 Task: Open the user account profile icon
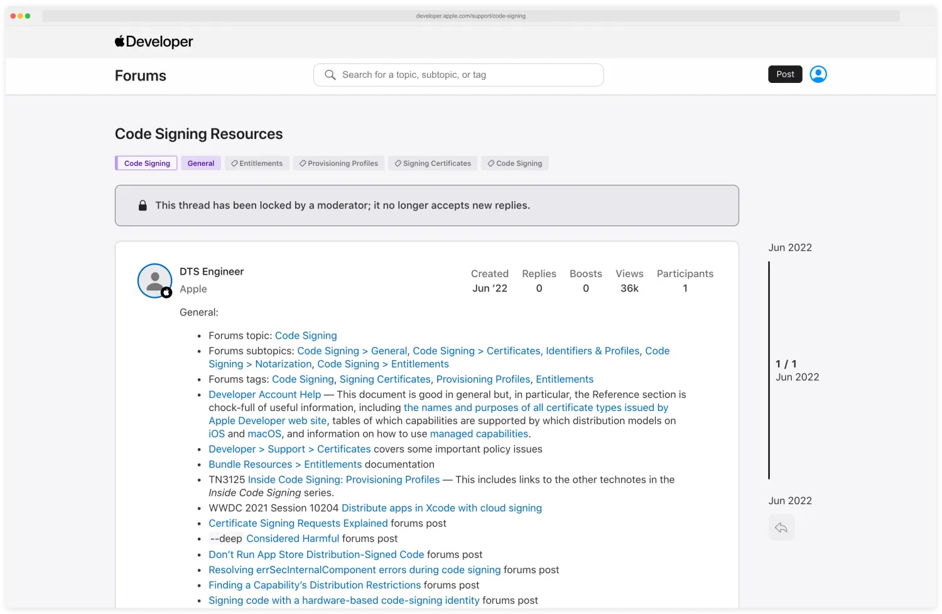[818, 74]
